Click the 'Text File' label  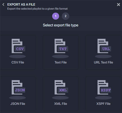[61, 62]
